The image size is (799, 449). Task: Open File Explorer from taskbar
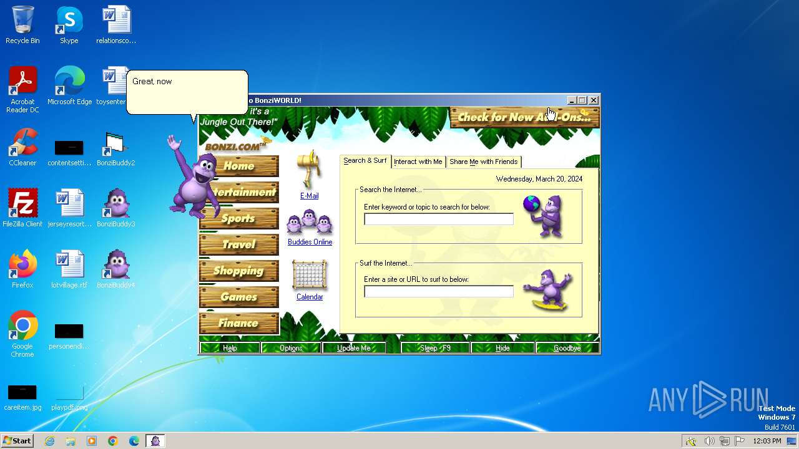point(71,441)
